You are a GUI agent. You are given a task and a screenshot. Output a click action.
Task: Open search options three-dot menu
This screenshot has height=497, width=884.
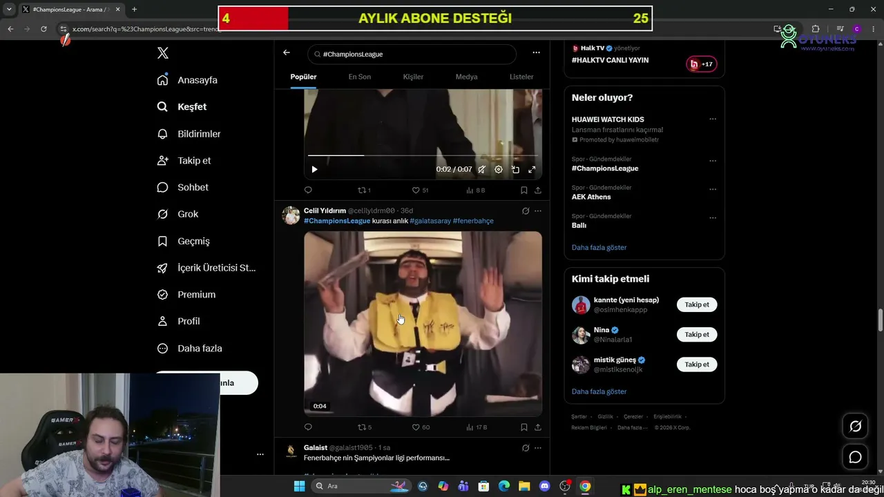pyautogui.click(x=536, y=52)
